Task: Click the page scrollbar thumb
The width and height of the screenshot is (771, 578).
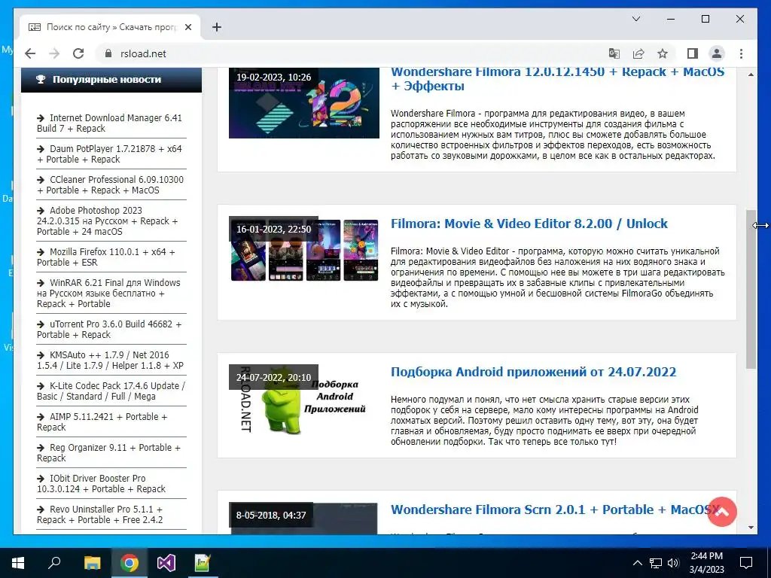Action: coord(751,289)
